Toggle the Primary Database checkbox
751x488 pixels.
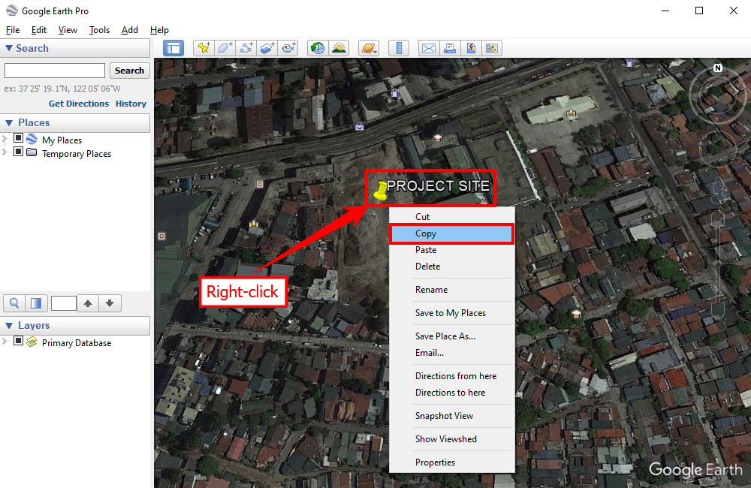pos(18,341)
